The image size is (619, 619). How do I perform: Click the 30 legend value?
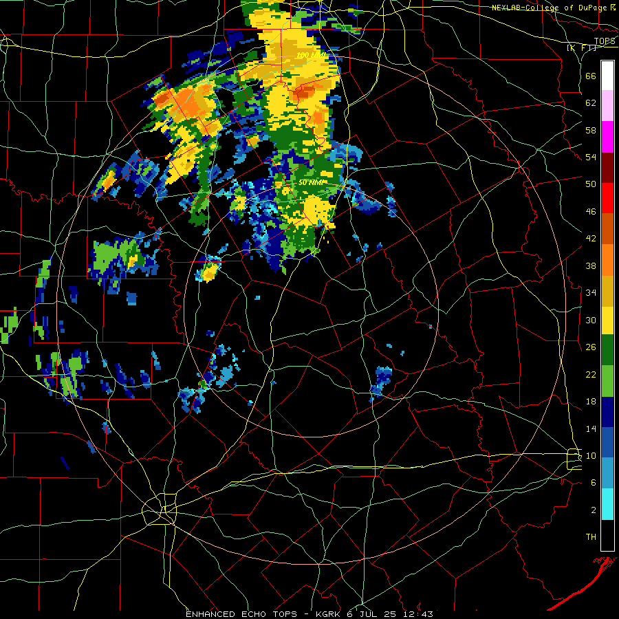pyautogui.click(x=591, y=320)
